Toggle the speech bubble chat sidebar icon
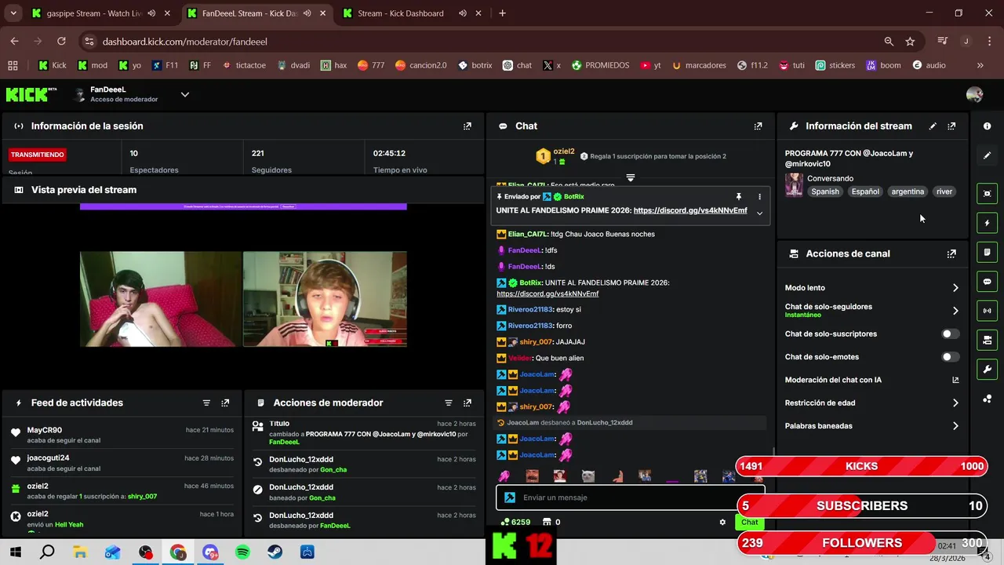 [x=987, y=282]
